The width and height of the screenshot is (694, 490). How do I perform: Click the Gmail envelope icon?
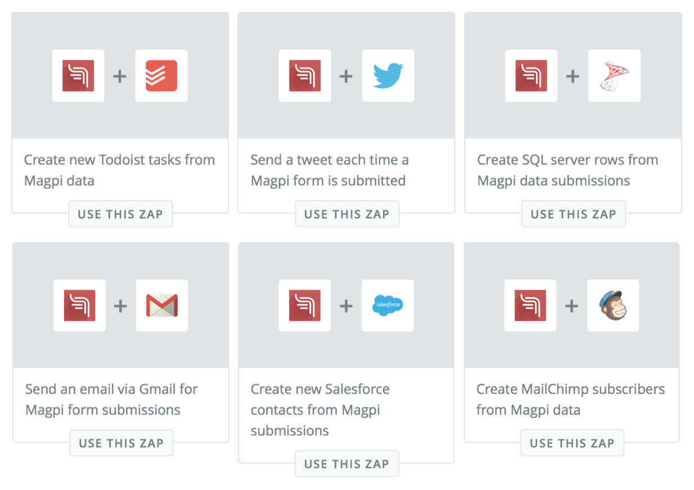pos(162,306)
